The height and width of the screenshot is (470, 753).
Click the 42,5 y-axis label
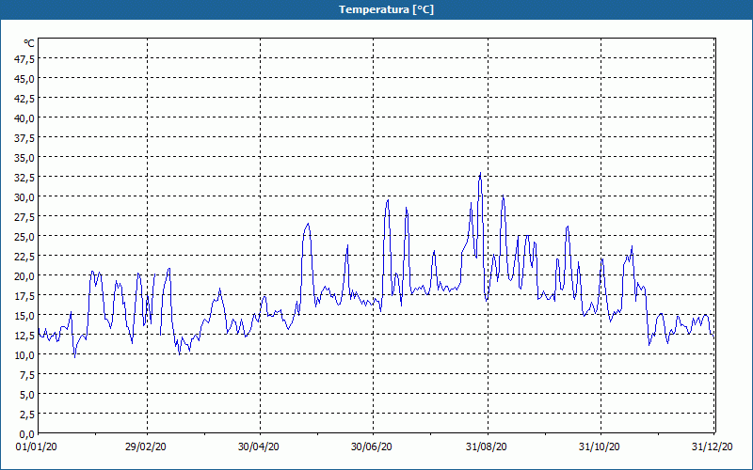pos(25,99)
